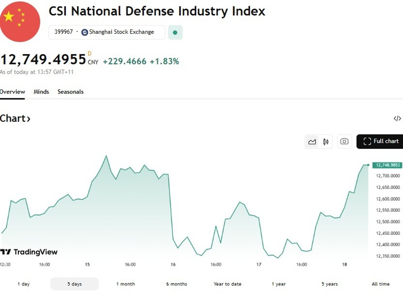Switch to the Minds tab
Viewport: 403px width, 302px height.
tap(41, 92)
